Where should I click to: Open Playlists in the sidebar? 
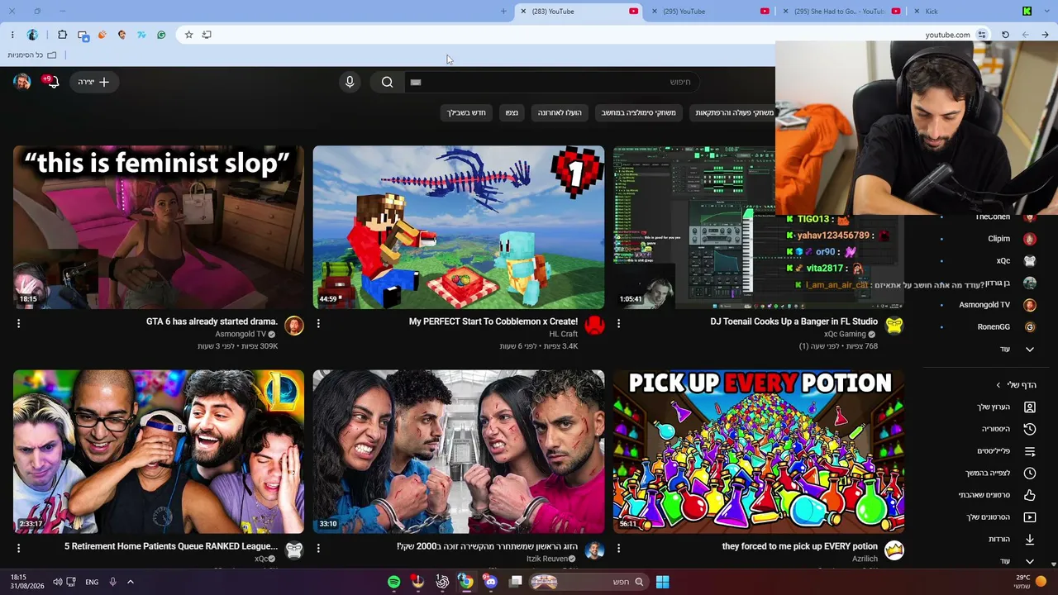coord(1006,451)
